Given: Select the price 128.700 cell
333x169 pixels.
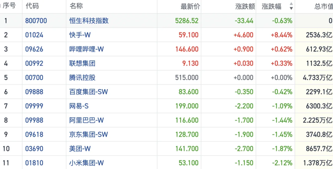Looking at the screenshot, I should [187, 134].
